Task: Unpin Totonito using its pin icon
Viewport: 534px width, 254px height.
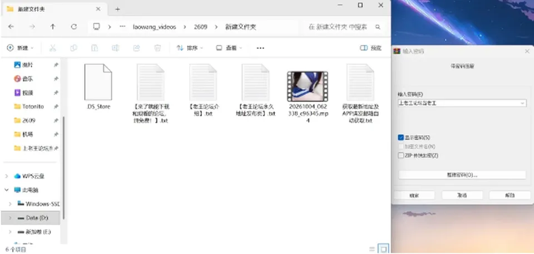Action: pos(56,106)
